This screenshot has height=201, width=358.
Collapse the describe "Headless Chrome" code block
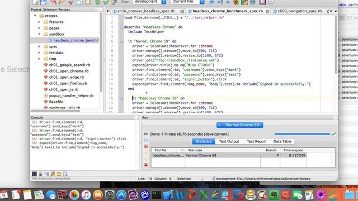click(121, 27)
